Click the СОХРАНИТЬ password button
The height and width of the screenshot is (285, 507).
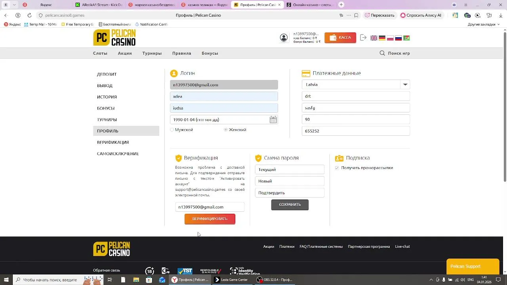(x=290, y=205)
